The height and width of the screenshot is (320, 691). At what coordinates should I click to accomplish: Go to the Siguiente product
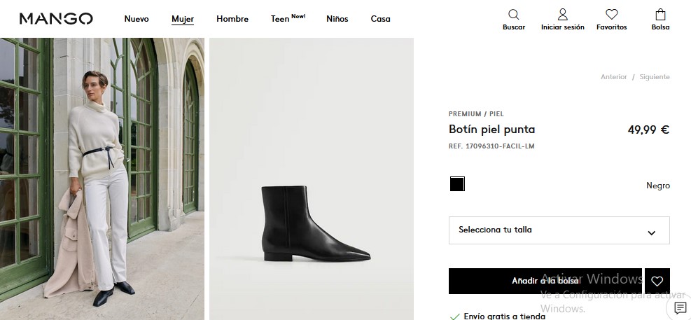[655, 77]
